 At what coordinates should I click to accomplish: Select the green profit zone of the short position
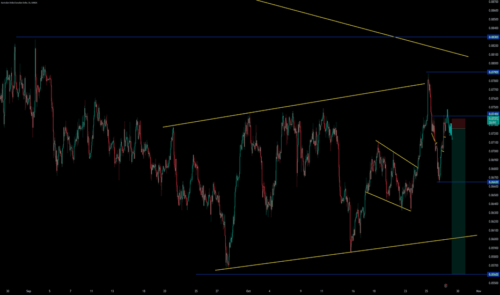pyautogui.click(x=459, y=201)
